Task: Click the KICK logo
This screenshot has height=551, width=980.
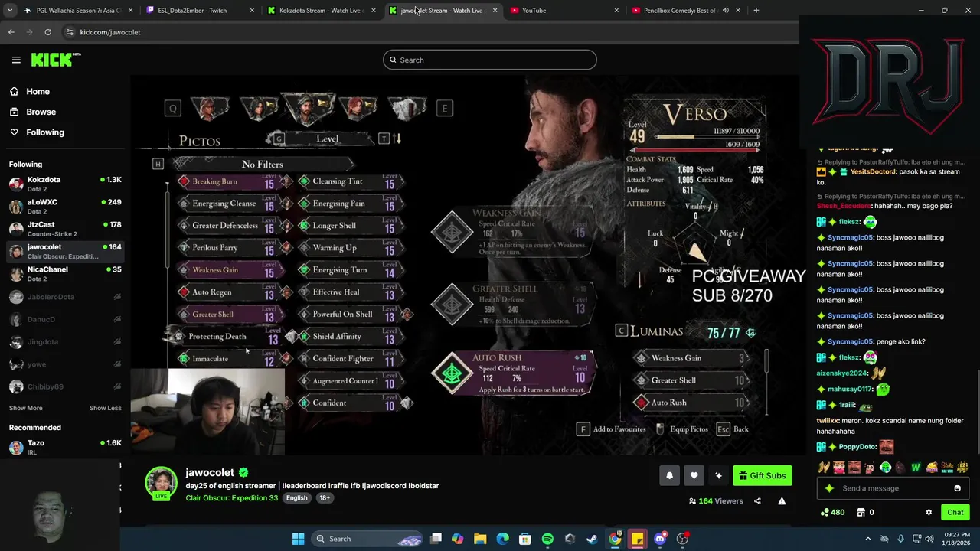Action: [x=55, y=60]
